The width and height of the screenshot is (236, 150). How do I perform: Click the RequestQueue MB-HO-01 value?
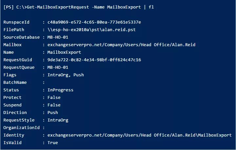pyautogui.click(x=58, y=67)
